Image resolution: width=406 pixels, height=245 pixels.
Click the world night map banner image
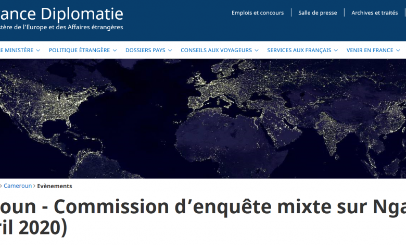tap(203, 118)
